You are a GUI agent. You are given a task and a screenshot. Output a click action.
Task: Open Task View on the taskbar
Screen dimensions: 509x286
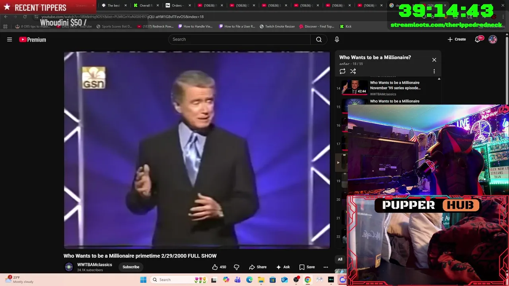click(x=214, y=280)
